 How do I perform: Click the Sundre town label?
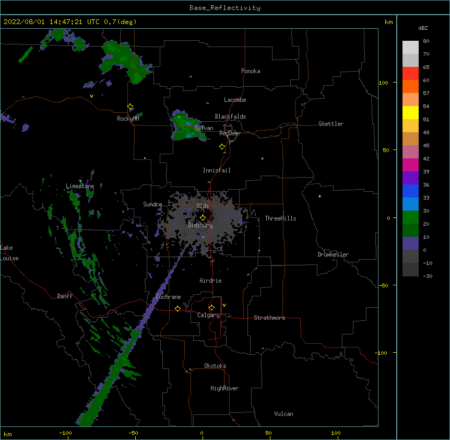tap(152, 204)
